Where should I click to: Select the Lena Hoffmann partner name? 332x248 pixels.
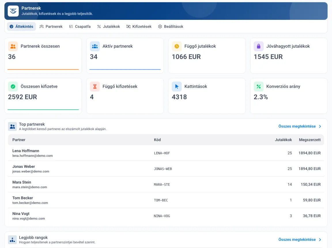(x=26, y=151)
